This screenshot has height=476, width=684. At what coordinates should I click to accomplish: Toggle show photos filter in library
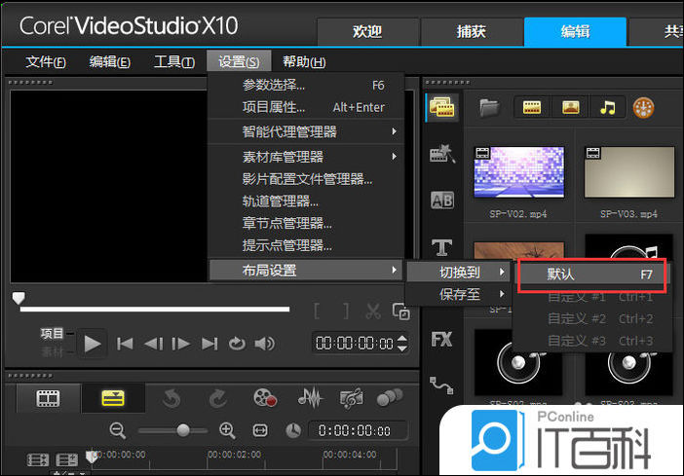coord(570,107)
